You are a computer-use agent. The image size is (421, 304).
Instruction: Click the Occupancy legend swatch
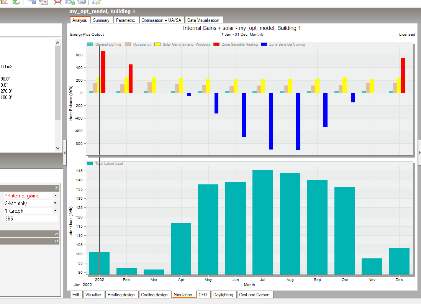tap(128, 44)
